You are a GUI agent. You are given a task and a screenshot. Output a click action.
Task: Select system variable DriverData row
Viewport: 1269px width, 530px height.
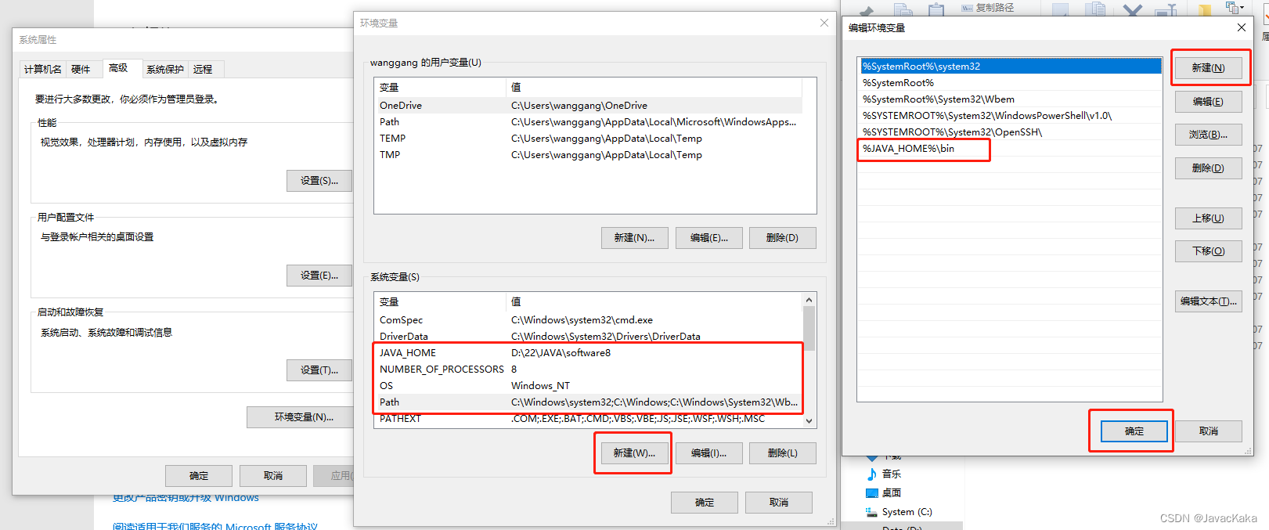(589, 337)
